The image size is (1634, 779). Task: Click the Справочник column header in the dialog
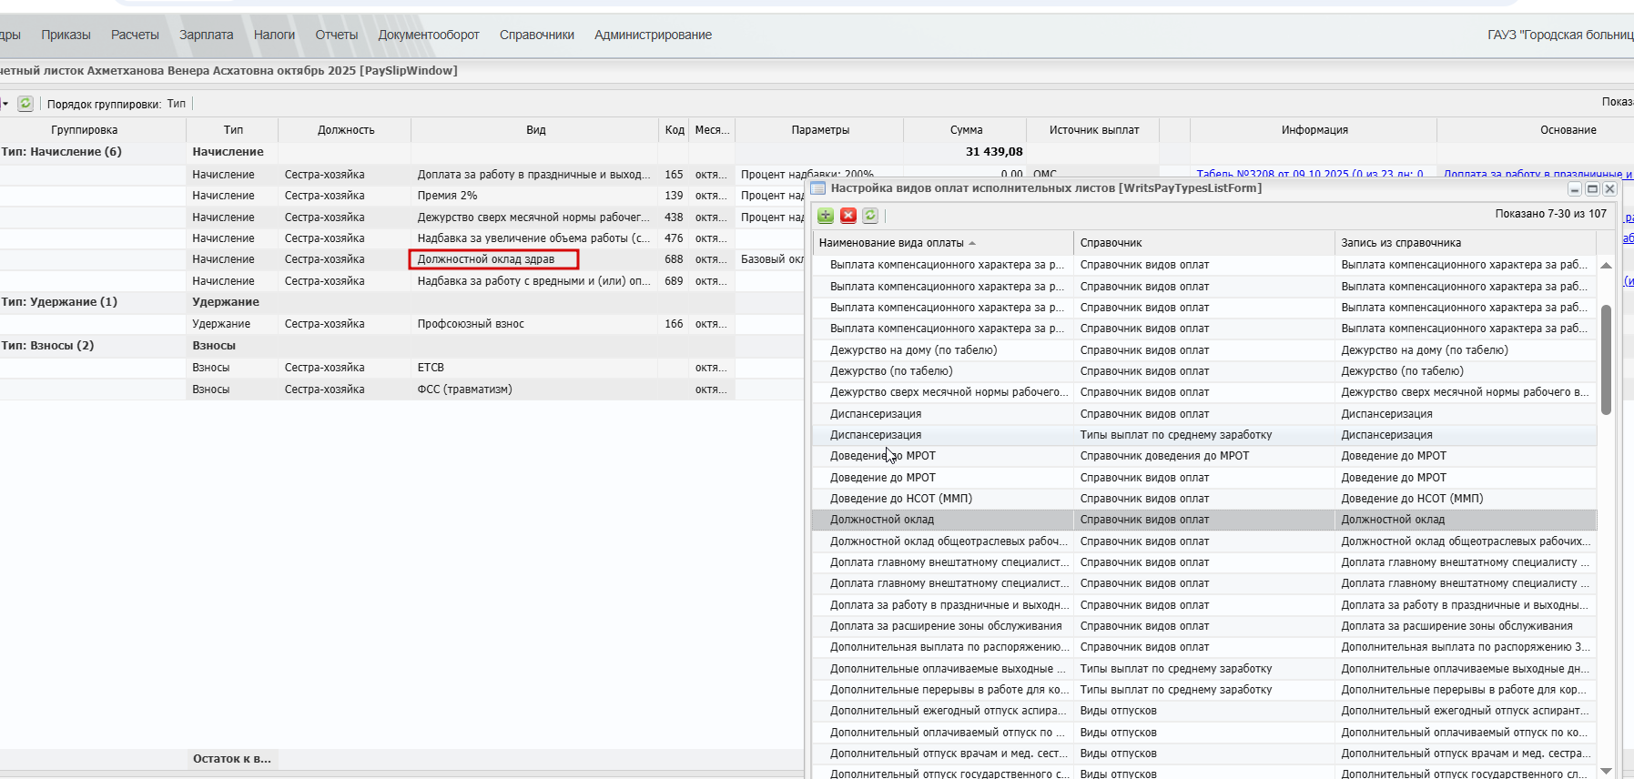click(x=1204, y=243)
